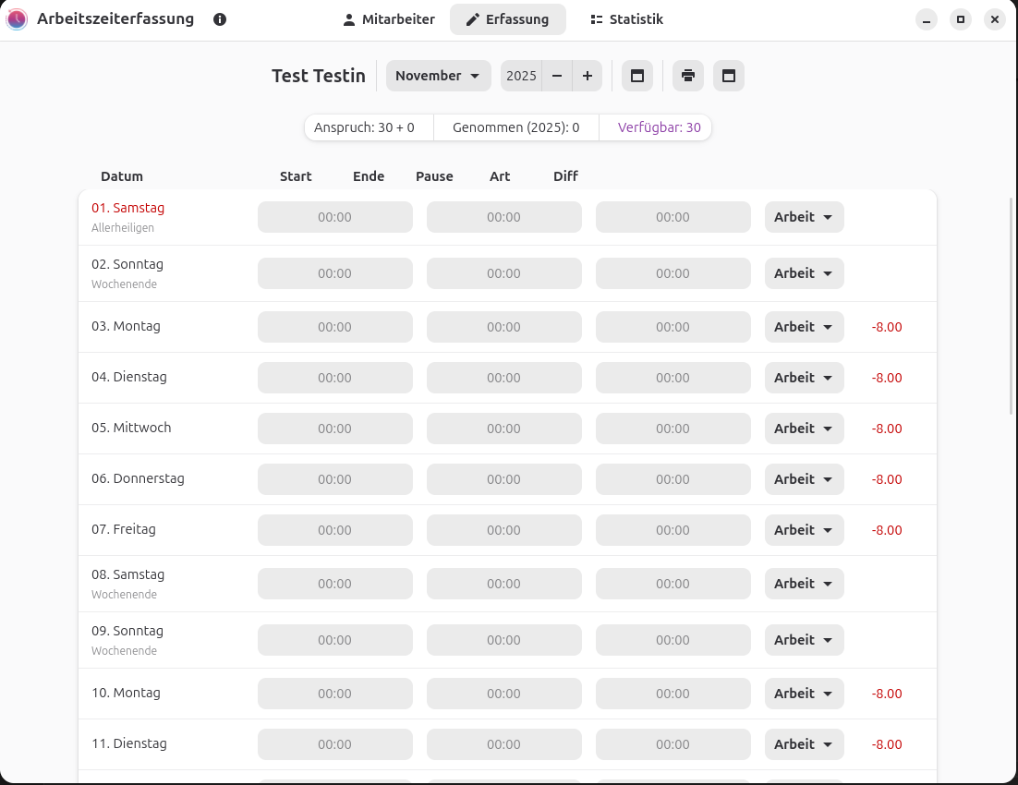1018x785 pixels.
Task: Focus the start time field for 04. Dienstag
Action: tap(334, 378)
